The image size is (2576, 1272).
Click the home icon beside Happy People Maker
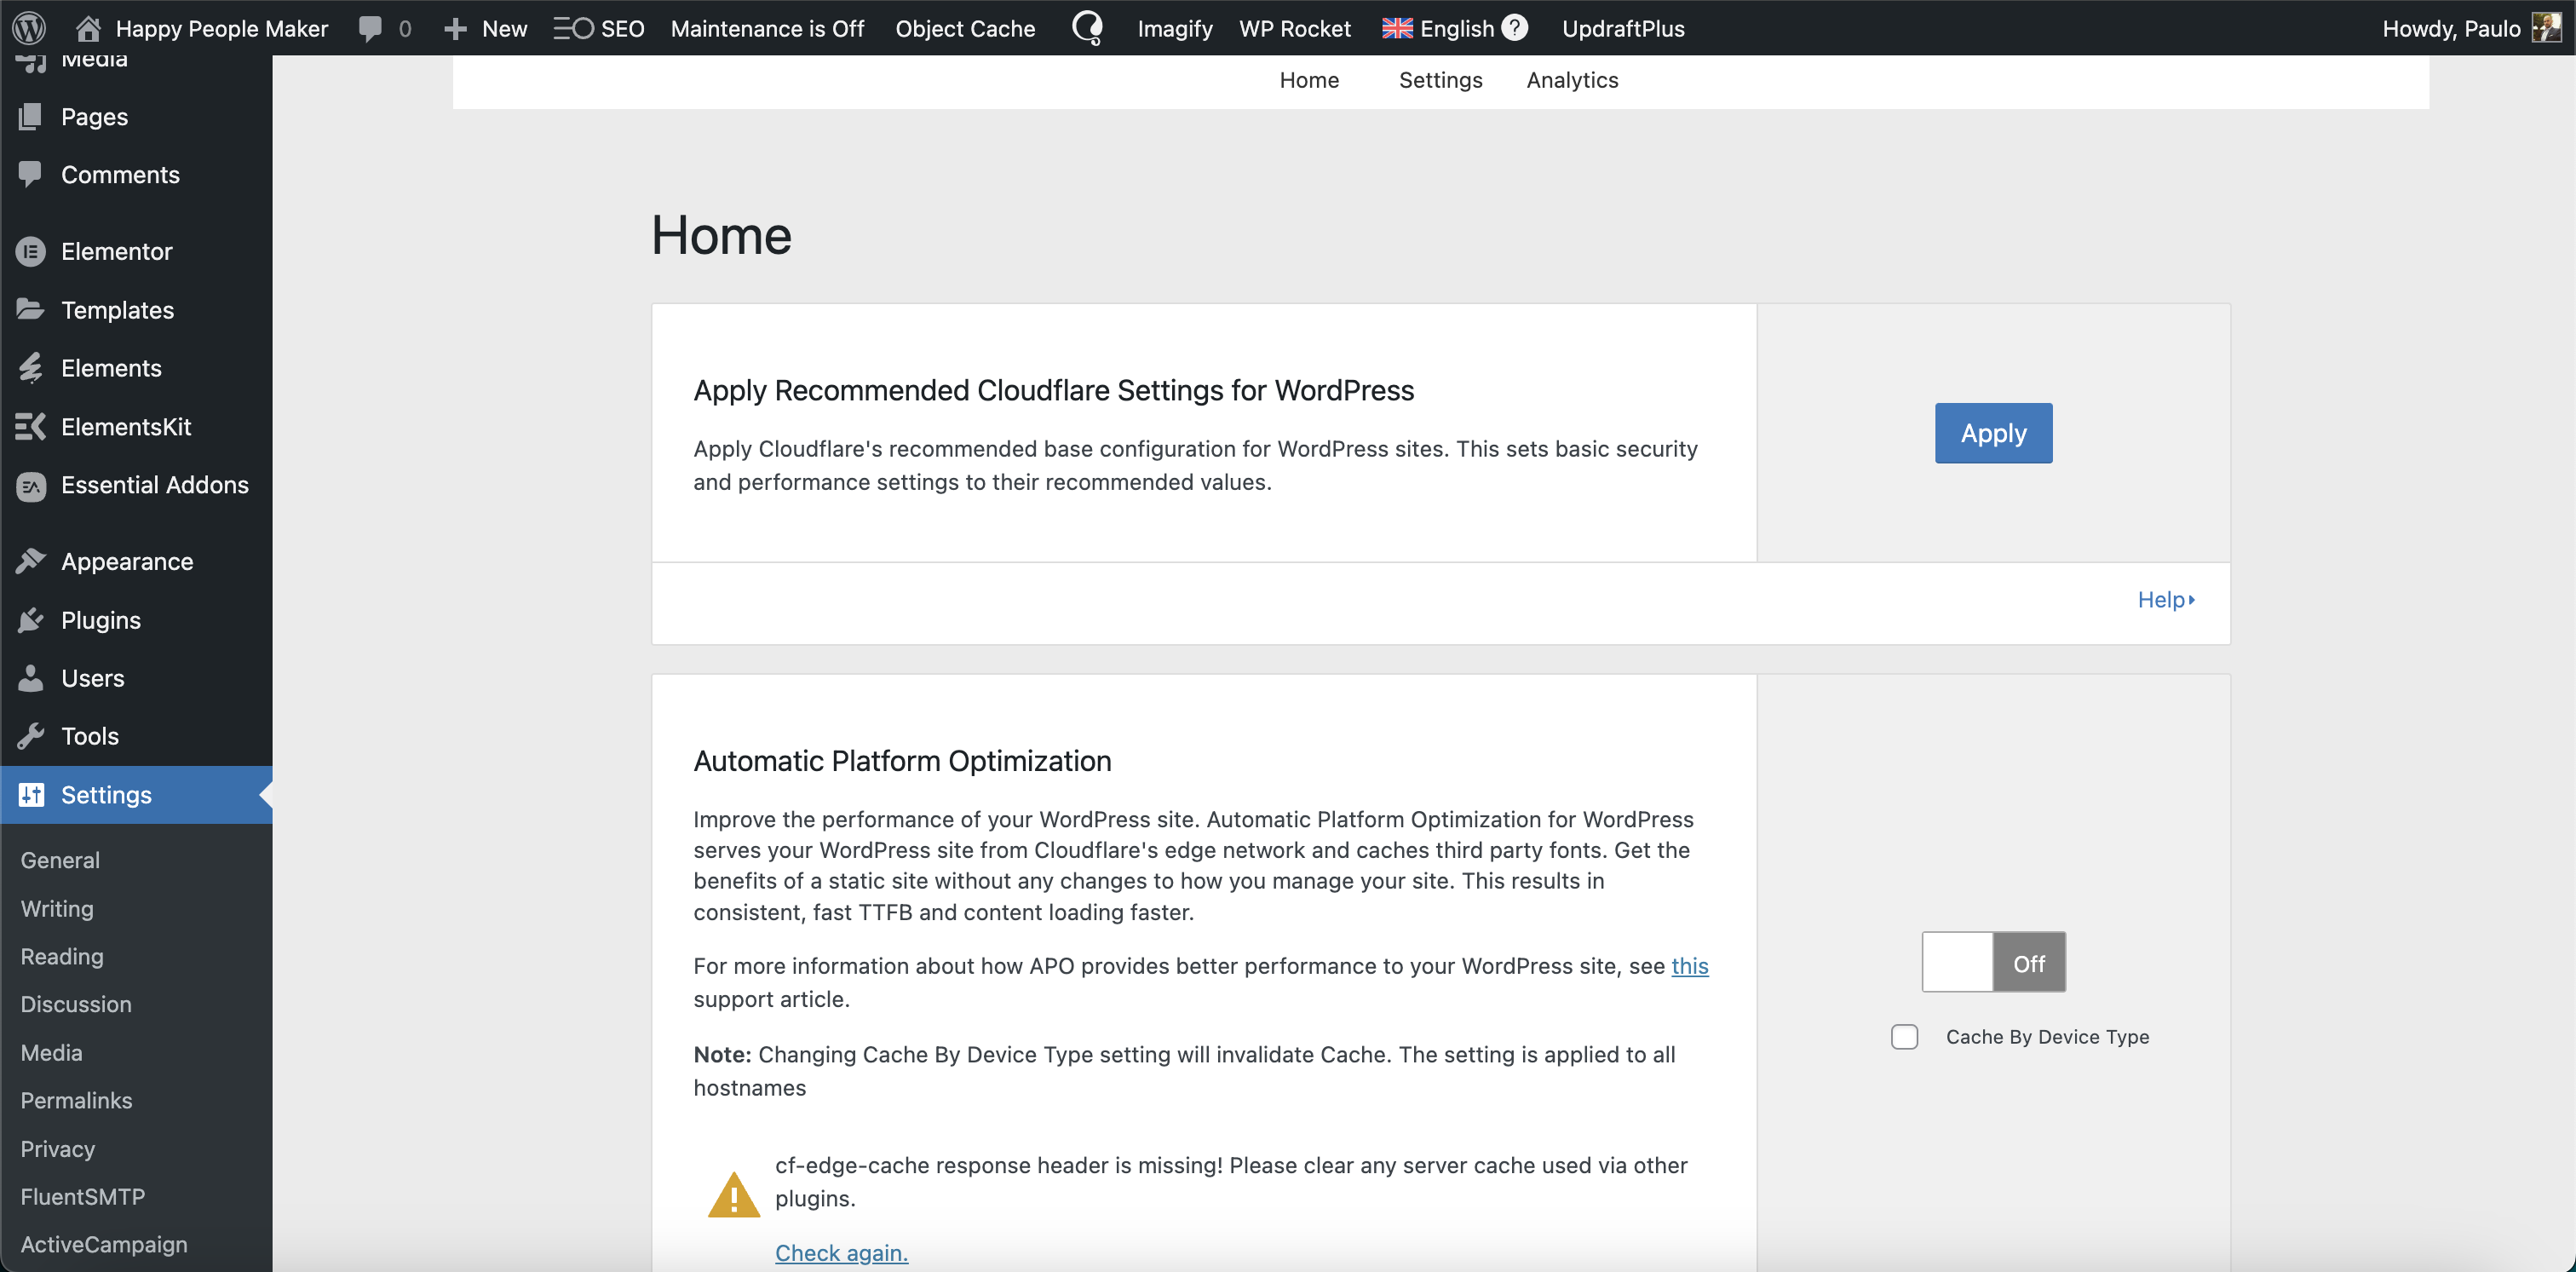click(88, 28)
